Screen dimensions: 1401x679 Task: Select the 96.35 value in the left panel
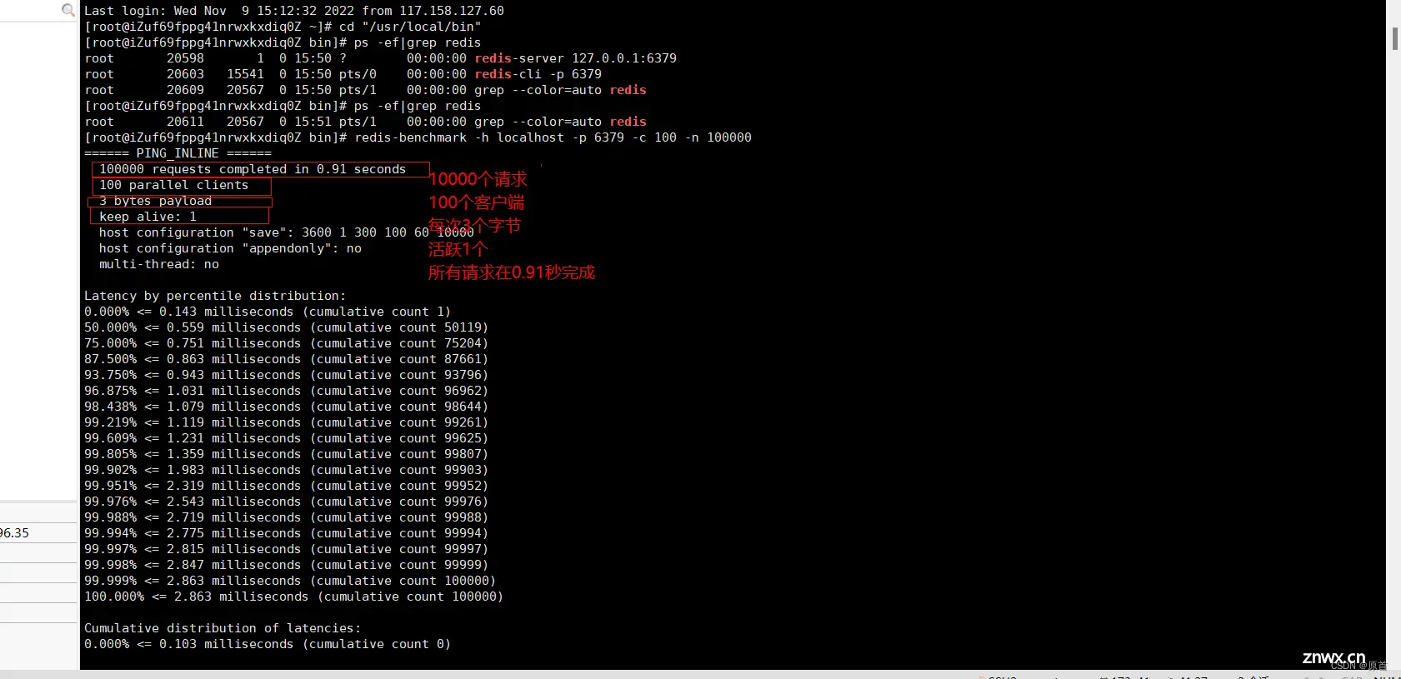(x=14, y=533)
